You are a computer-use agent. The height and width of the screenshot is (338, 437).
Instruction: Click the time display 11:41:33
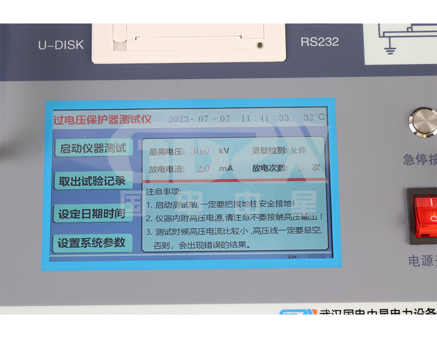(x=265, y=118)
